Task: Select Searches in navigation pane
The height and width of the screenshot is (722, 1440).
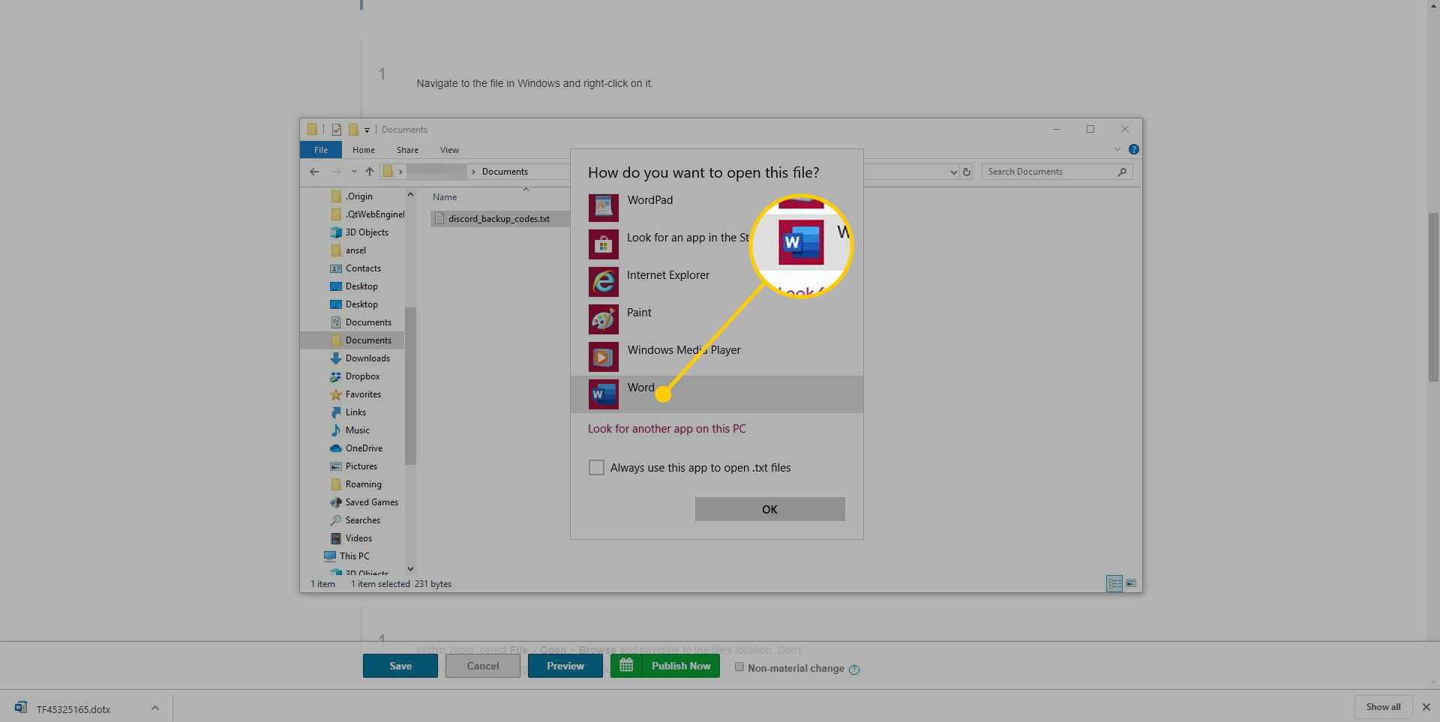Action: click(355, 520)
